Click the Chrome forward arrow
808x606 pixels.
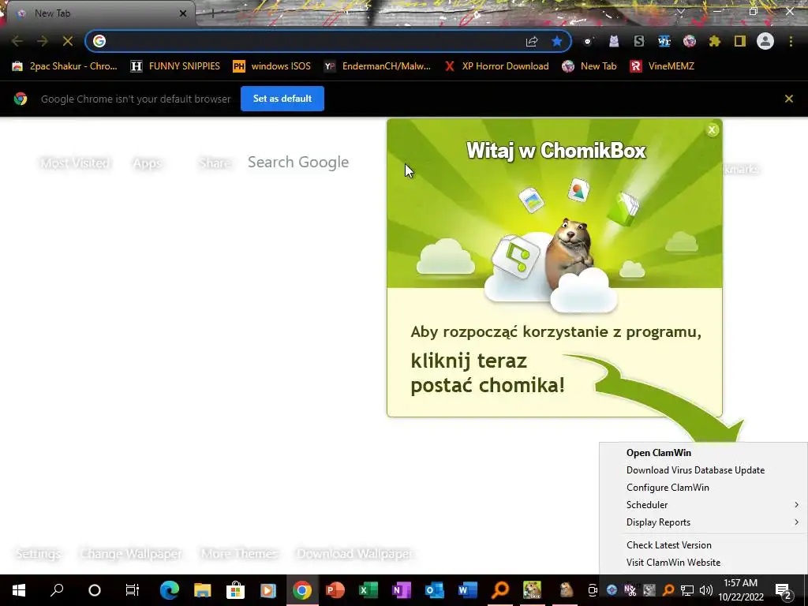coord(43,41)
